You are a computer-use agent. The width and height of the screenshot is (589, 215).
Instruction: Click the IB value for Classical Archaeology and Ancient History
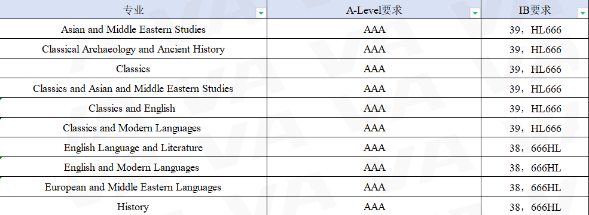535,50
